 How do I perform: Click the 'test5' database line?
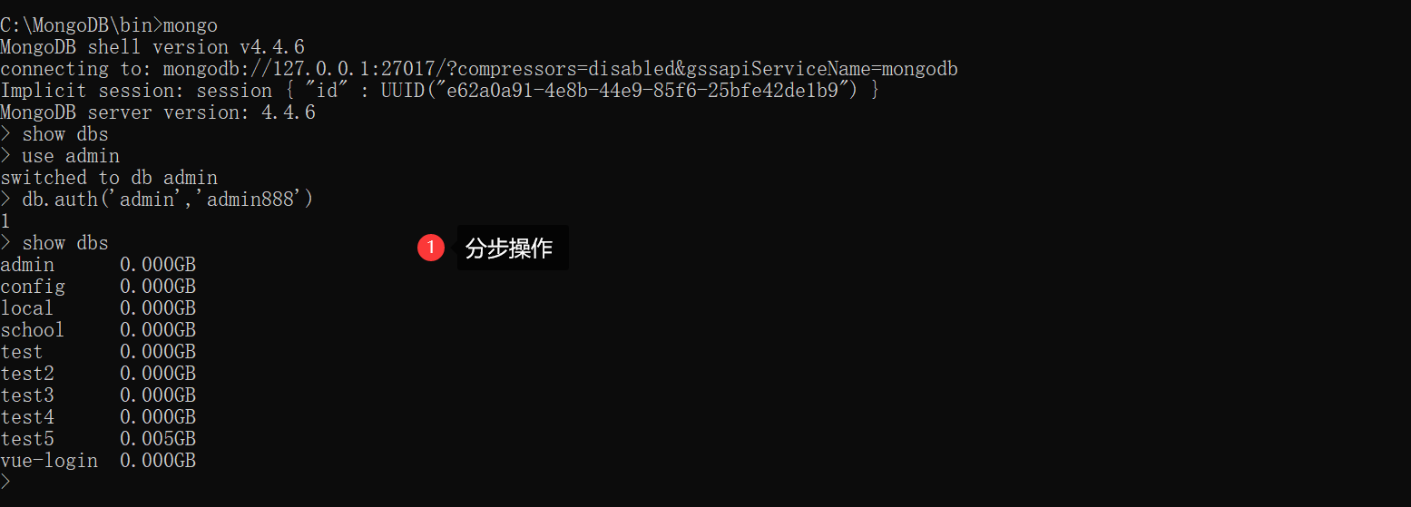[x=98, y=439]
